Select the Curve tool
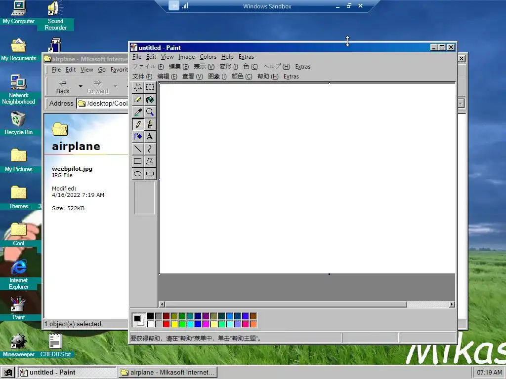This screenshot has height=379, width=506. point(150,149)
